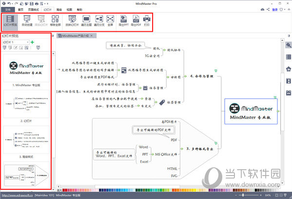Select slide thumbnail number 3
The width and height of the screenshot is (292, 199).
click(26, 139)
